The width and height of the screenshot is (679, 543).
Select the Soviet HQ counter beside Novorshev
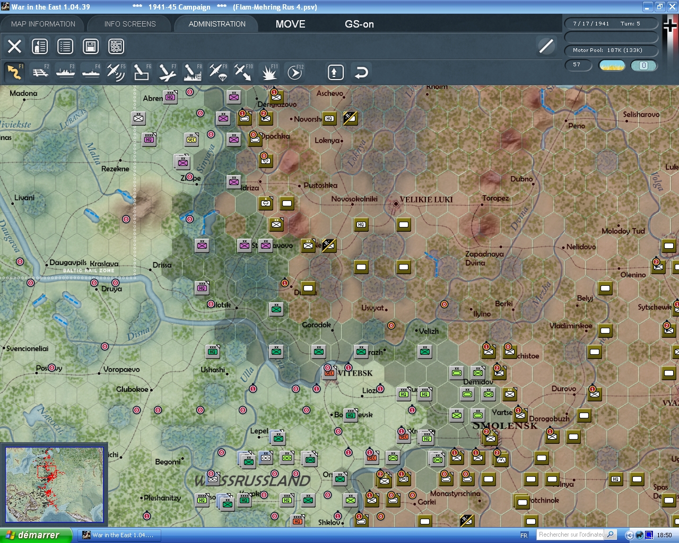329,118
